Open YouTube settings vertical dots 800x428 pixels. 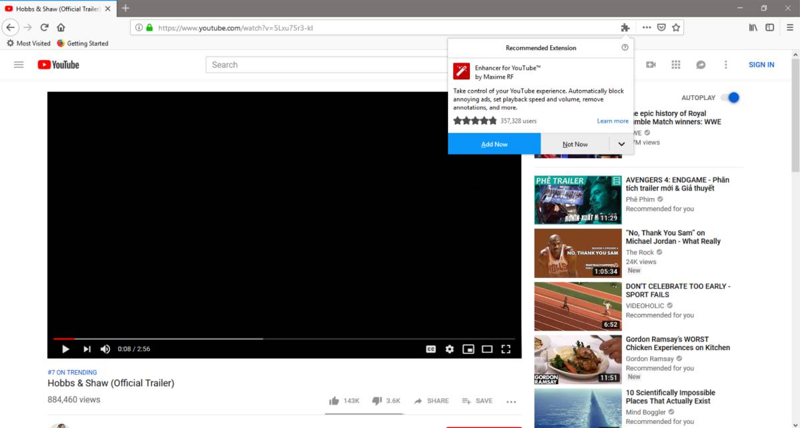coord(726,65)
